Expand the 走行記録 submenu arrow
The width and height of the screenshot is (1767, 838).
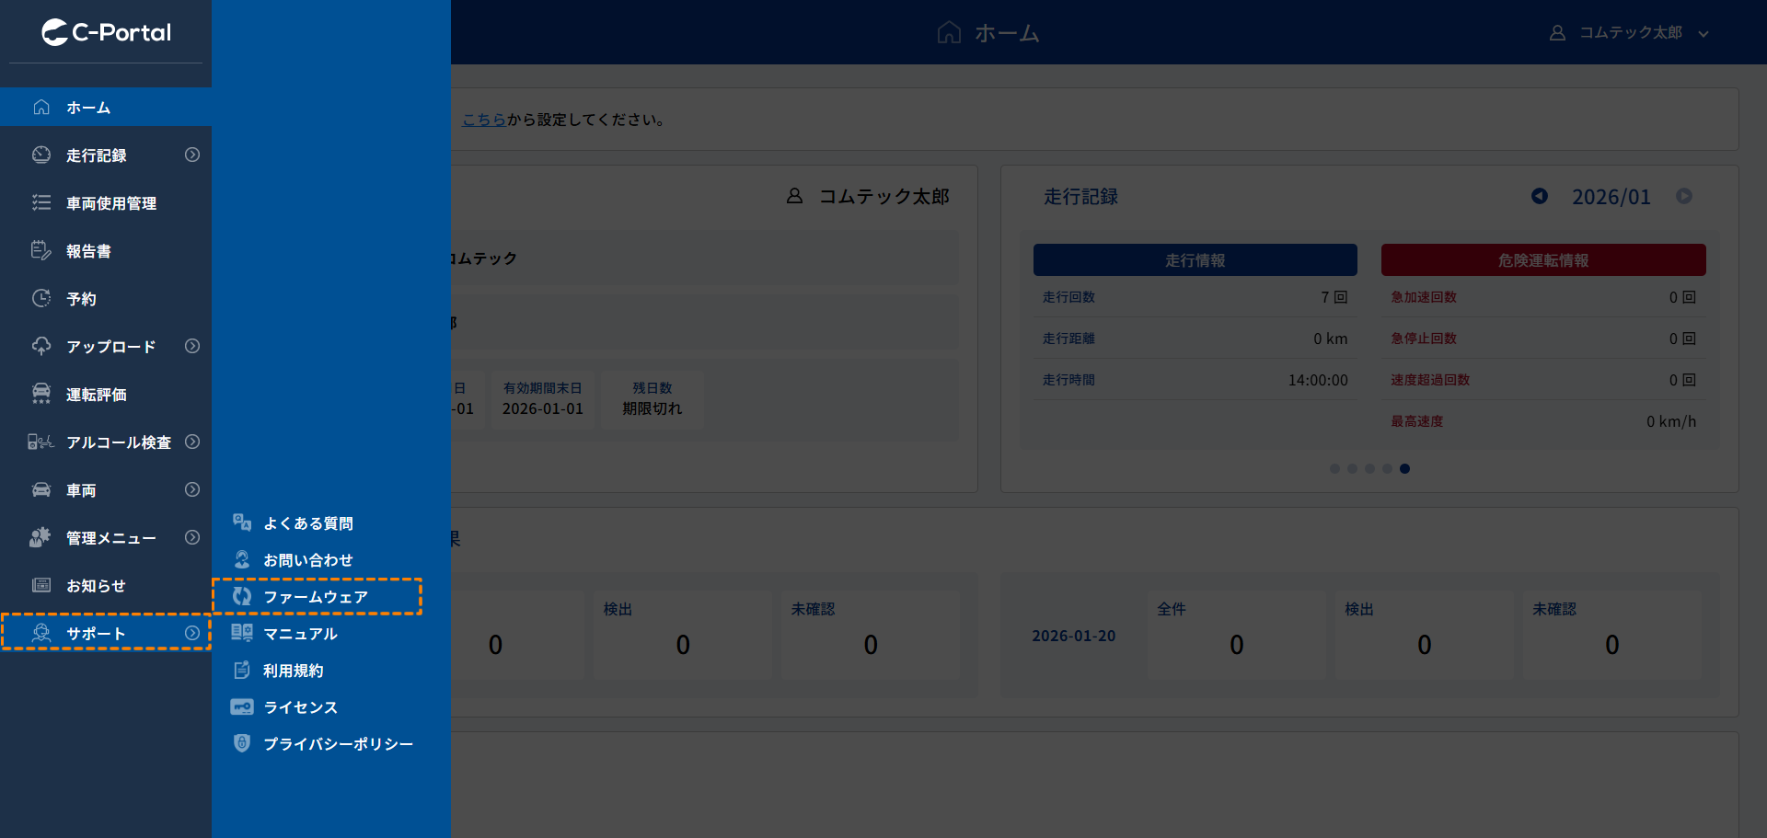point(191,155)
